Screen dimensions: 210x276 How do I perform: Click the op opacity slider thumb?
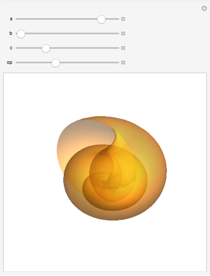coord(56,63)
